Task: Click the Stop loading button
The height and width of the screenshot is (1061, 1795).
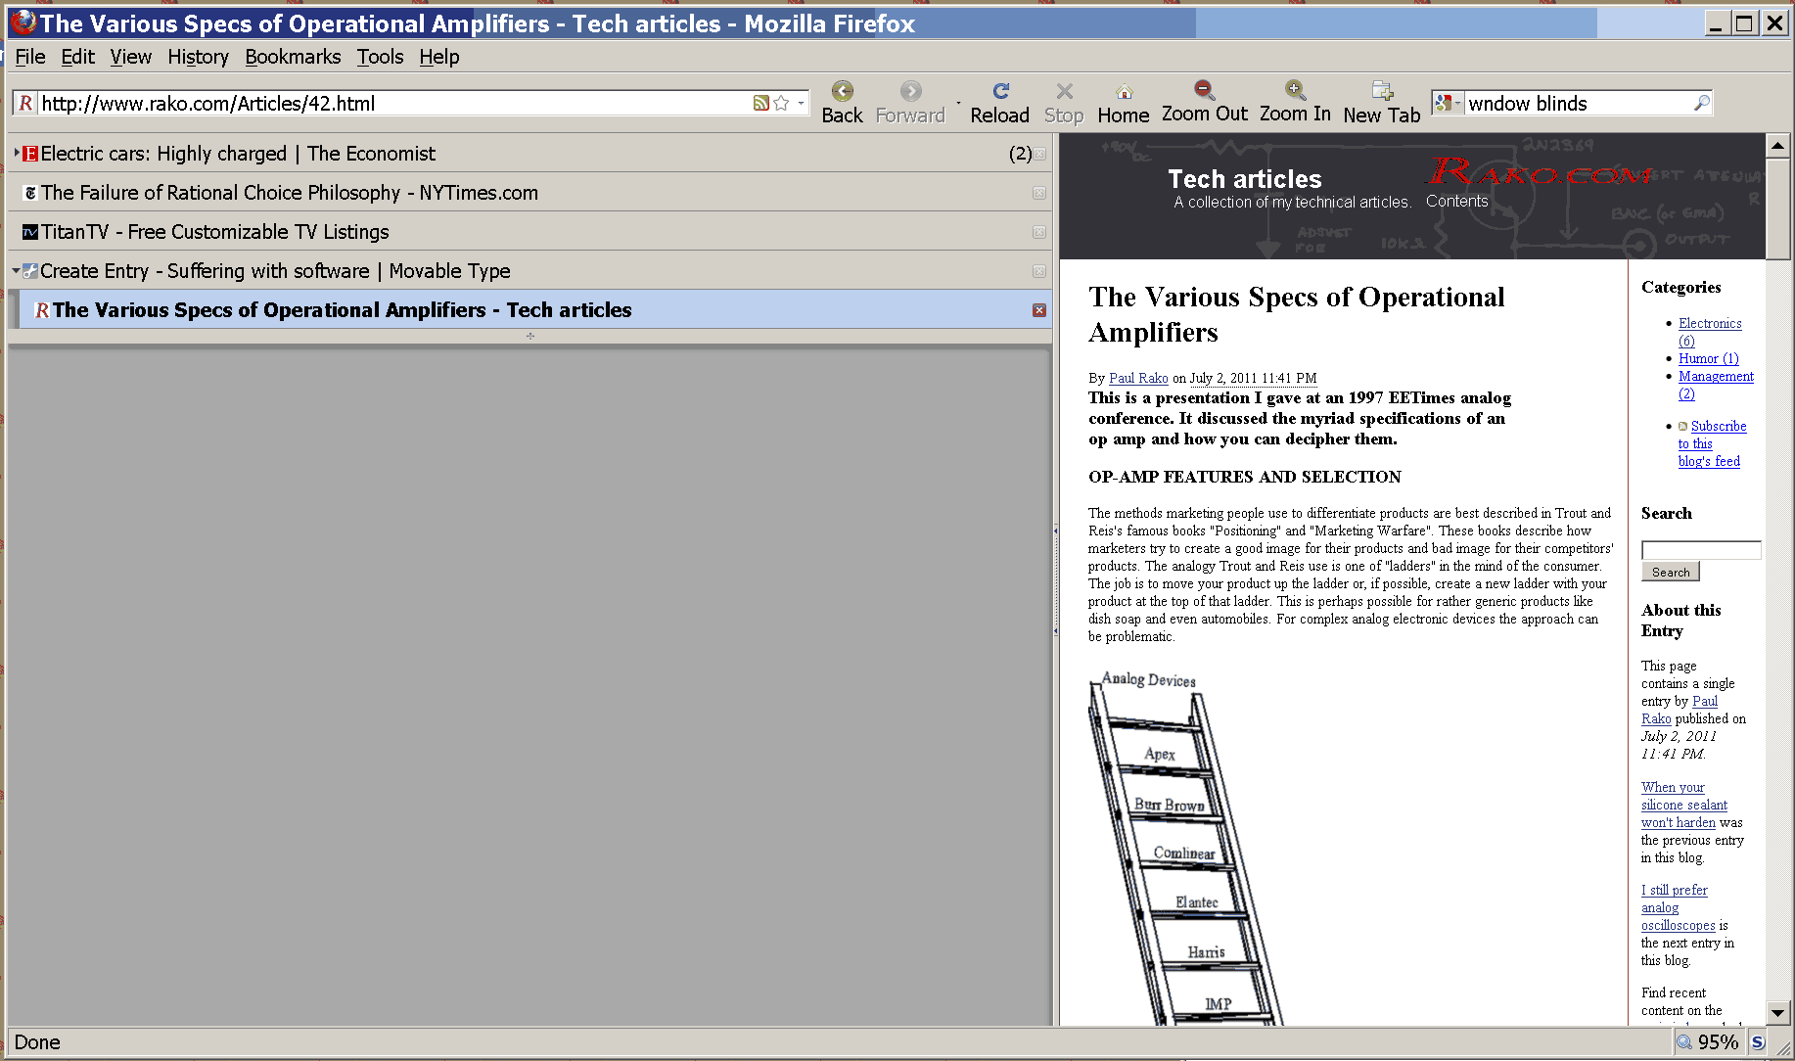Action: (1064, 103)
